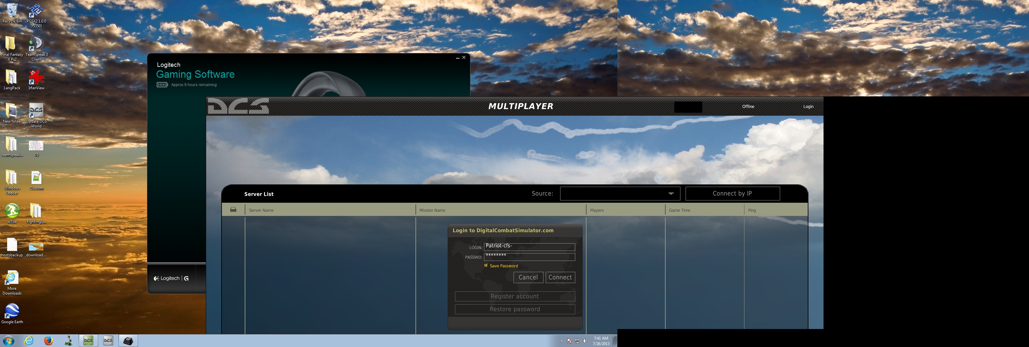
Task: Open the teamspeak folder icon
Action: (12, 147)
